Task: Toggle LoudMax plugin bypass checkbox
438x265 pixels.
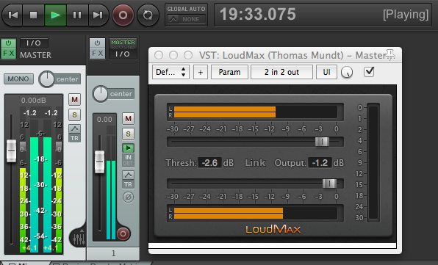Action: coord(369,72)
